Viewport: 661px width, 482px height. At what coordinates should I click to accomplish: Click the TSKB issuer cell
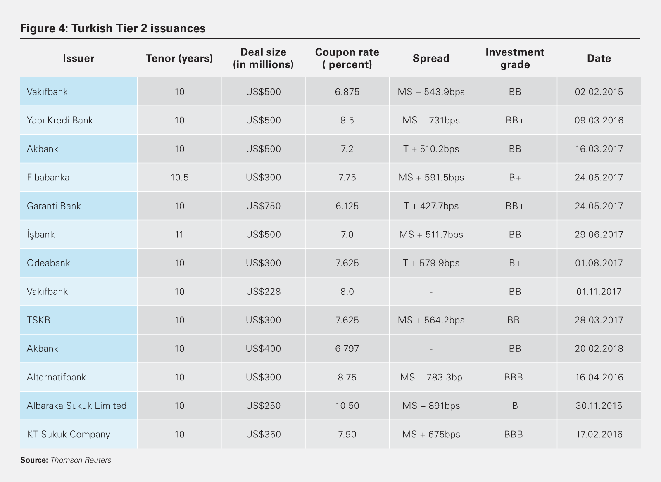[38, 320]
